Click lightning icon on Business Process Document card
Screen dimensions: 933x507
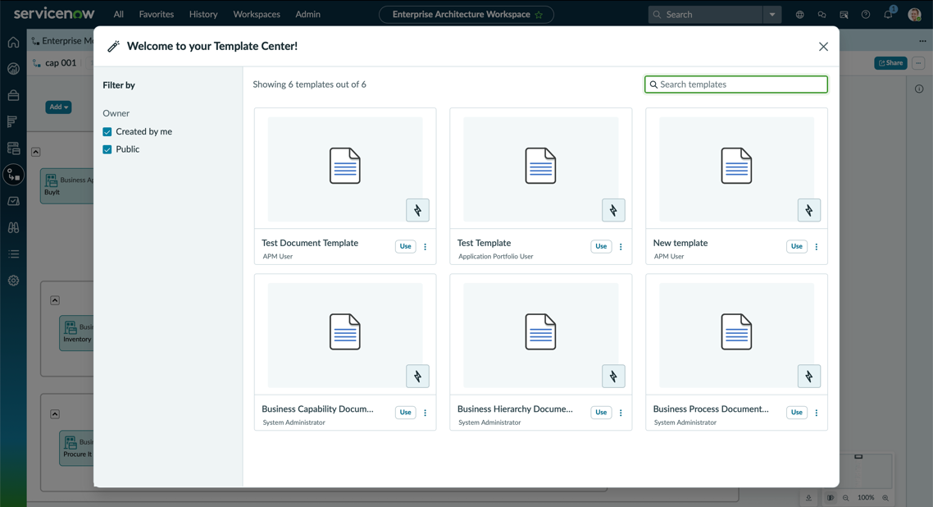point(808,376)
